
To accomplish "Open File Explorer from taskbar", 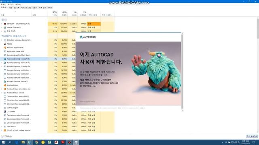I will (23, 142).
